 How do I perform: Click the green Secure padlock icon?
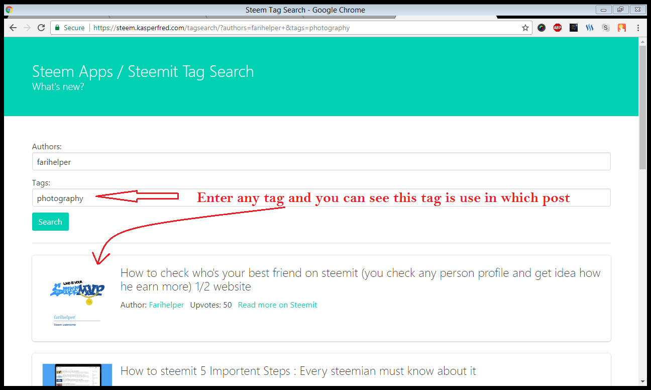click(x=57, y=28)
